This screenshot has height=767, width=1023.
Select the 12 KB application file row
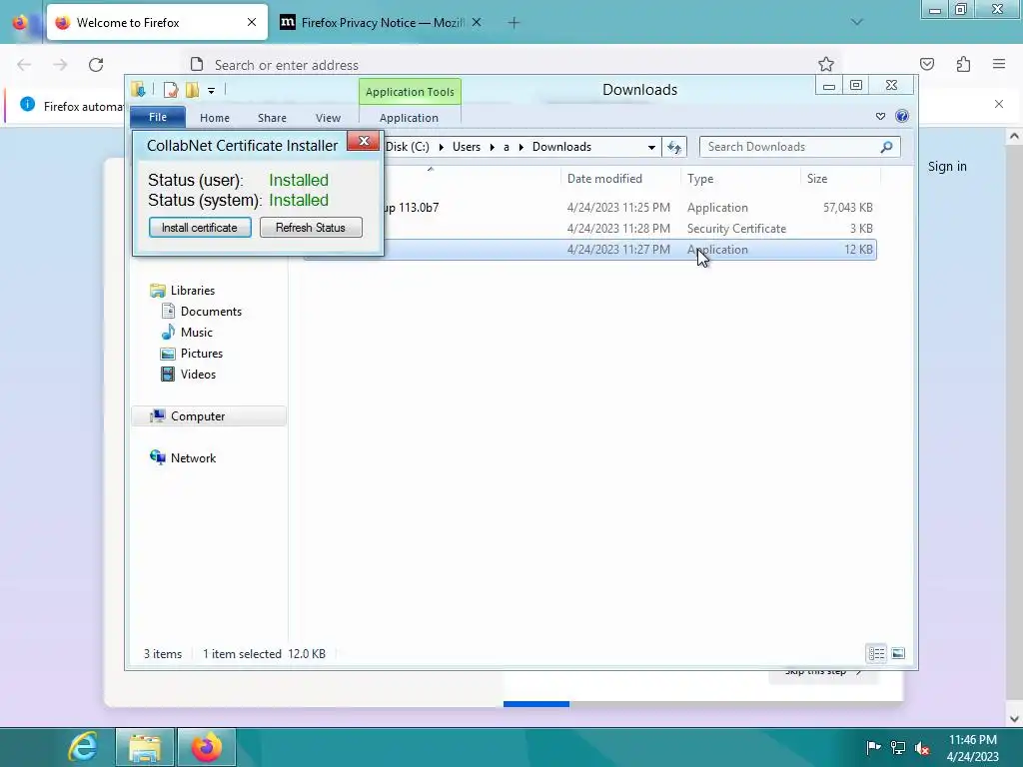tap(589, 249)
